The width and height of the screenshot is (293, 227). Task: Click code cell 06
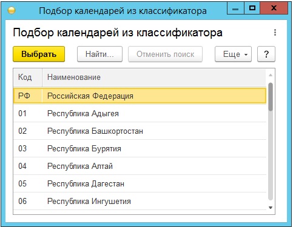click(28, 201)
